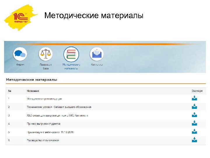Select row number 6 cell

pyautogui.click(x=9, y=140)
